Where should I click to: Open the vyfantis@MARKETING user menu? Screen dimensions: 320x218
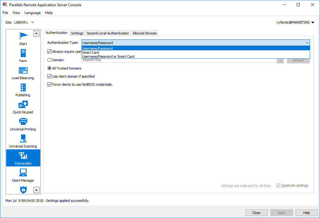(x=295, y=22)
